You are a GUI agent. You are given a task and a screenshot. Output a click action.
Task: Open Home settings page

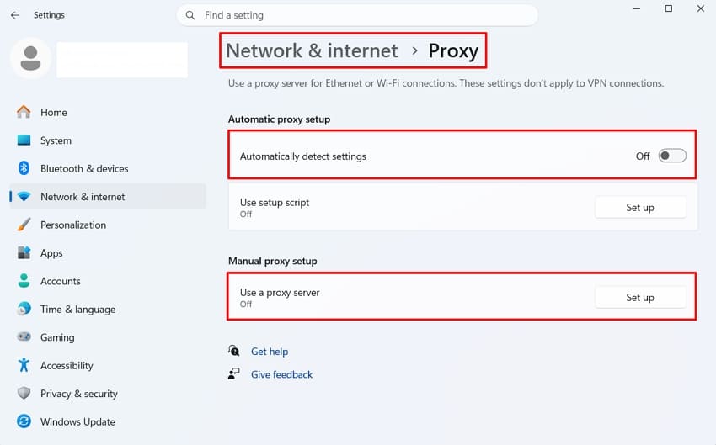tap(108, 112)
